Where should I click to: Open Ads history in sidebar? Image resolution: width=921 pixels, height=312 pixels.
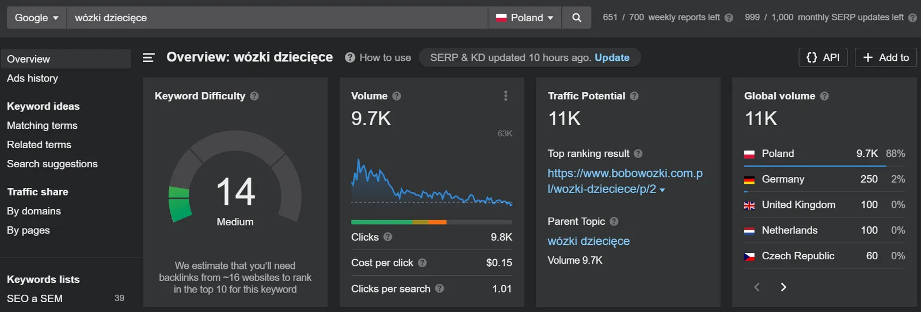pyautogui.click(x=32, y=78)
